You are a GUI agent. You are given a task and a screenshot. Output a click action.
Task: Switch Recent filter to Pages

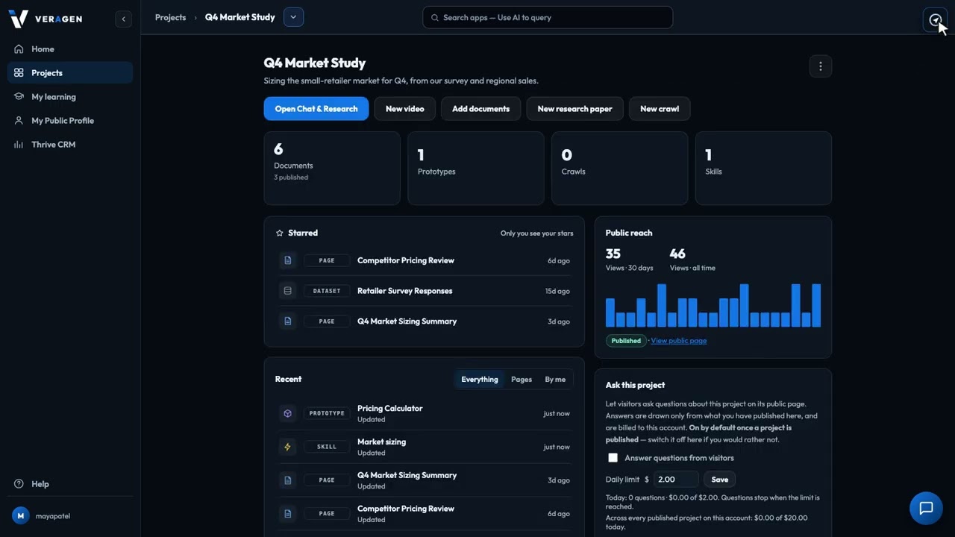click(522, 380)
